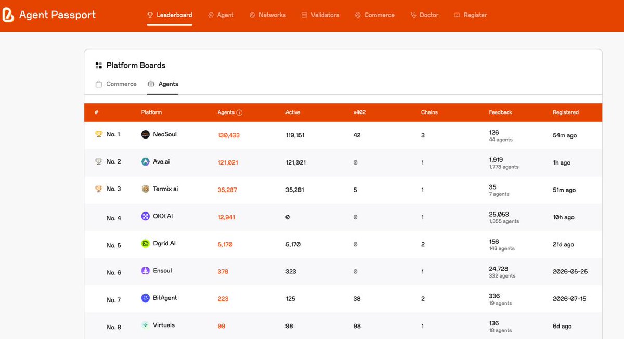The width and height of the screenshot is (624, 339).
Task: Click NeoSoul agents count 130,433
Action: coord(229,135)
